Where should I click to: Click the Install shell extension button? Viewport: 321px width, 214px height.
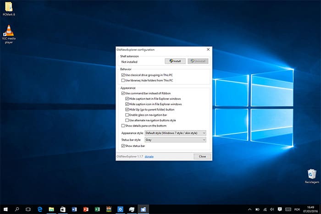coord(175,61)
